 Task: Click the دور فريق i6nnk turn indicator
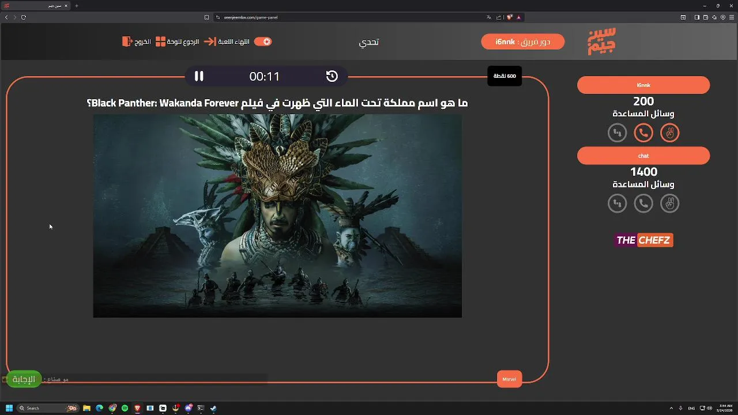[523, 41]
